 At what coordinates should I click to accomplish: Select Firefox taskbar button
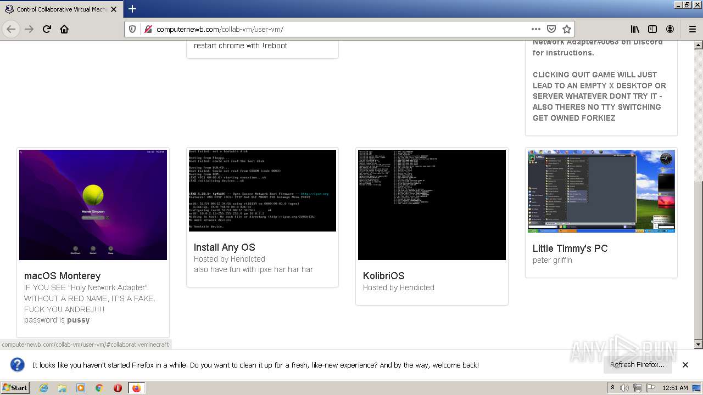(x=136, y=388)
